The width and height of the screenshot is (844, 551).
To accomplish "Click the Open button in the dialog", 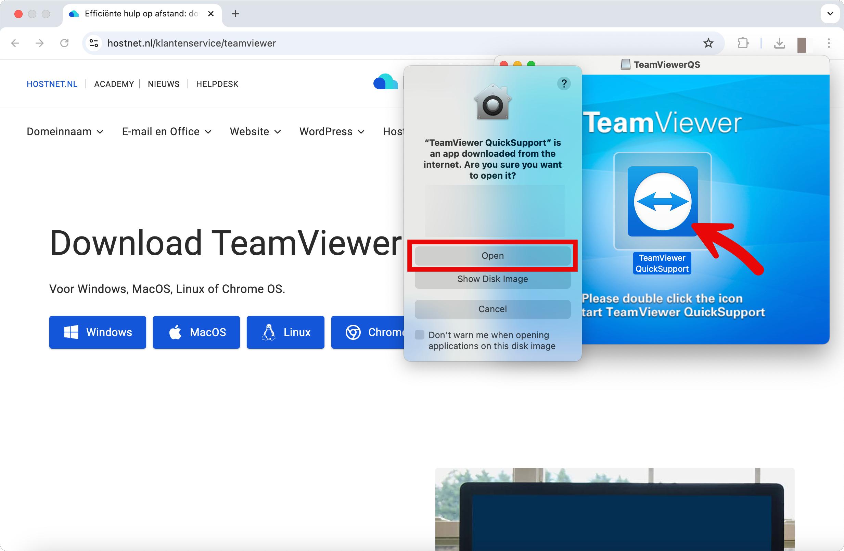I will click(493, 256).
